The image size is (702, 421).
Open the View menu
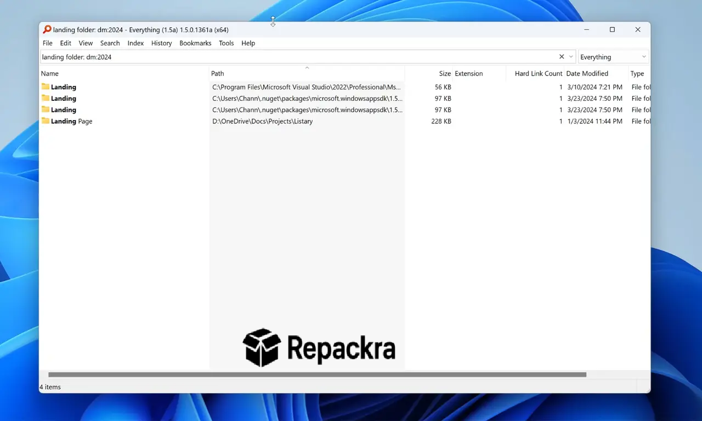coord(86,43)
